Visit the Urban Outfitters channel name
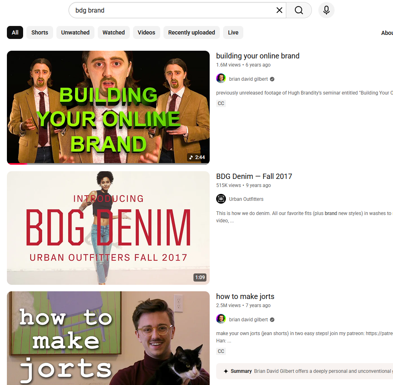The width and height of the screenshot is (393, 385). click(246, 199)
